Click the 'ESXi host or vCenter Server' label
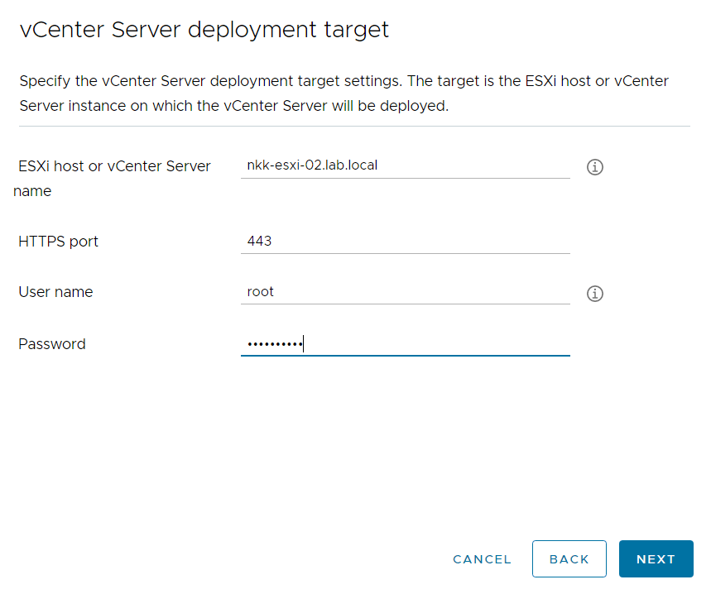Image resolution: width=711 pixels, height=594 pixels. pos(114,166)
